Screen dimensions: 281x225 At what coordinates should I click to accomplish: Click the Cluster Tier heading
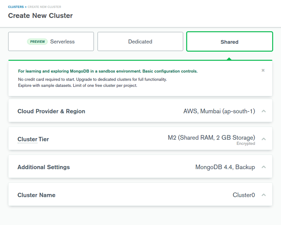click(x=33, y=139)
